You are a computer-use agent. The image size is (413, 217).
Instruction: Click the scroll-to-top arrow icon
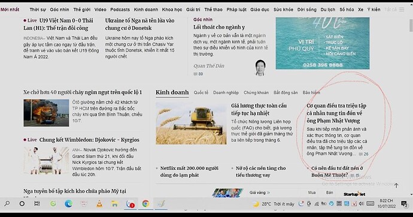[396, 185]
